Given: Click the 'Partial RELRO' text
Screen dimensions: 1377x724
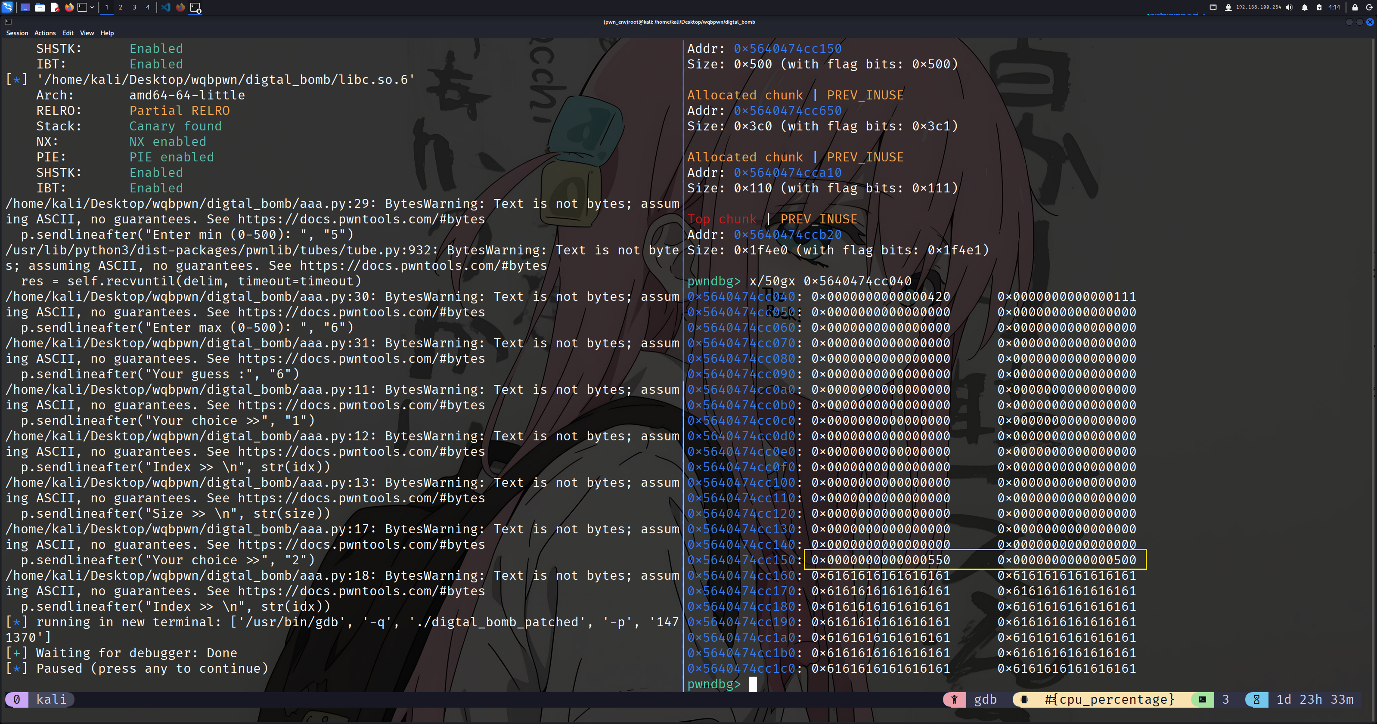Looking at the screenshot, I should (x=180, y=111).
